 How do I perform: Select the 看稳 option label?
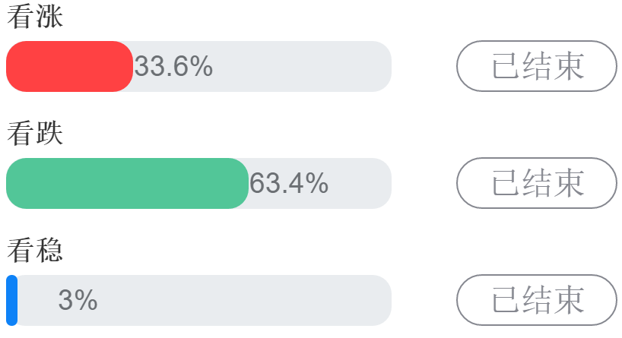tap(35, 250)
